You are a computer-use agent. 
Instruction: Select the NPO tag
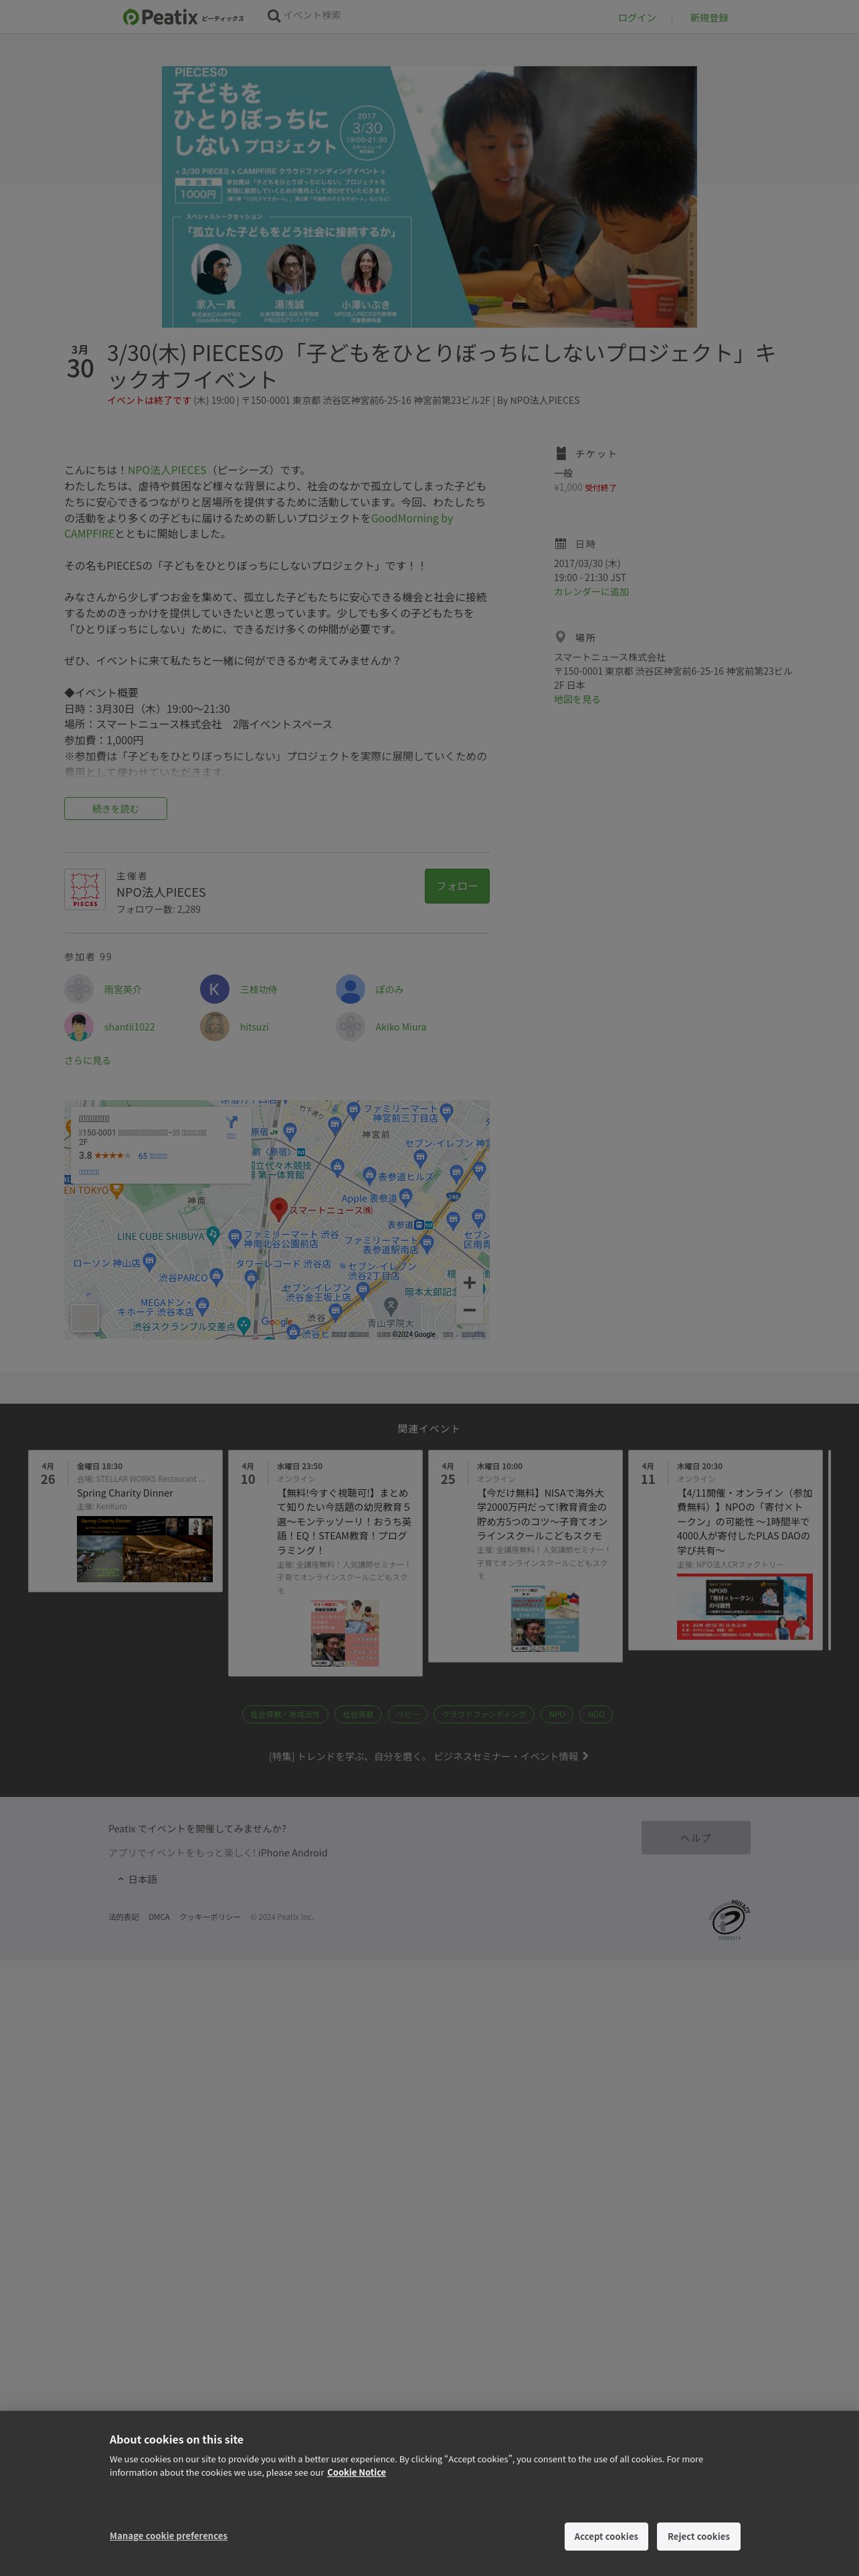click(557, 1714)
